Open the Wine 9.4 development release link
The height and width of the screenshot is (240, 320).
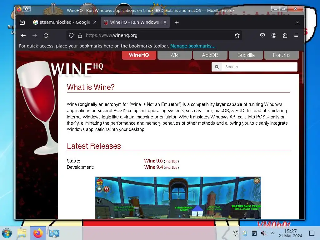(x=153, y=167)
